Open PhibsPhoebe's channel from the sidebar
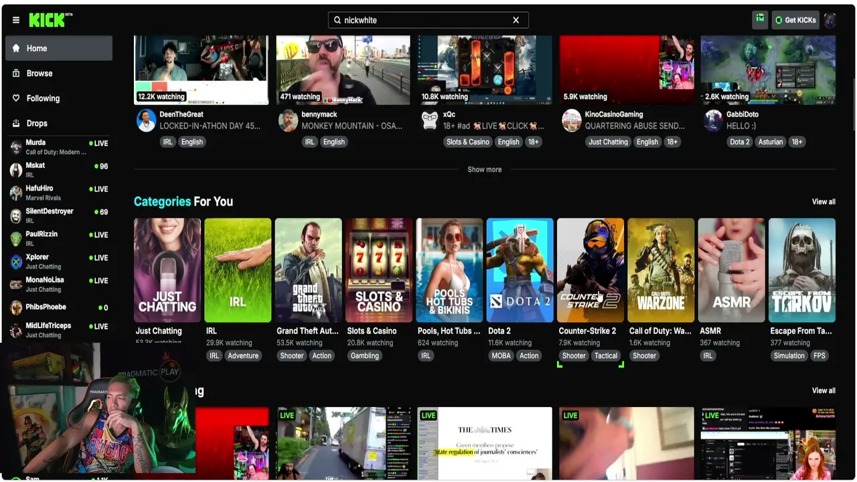 (59, 307)
